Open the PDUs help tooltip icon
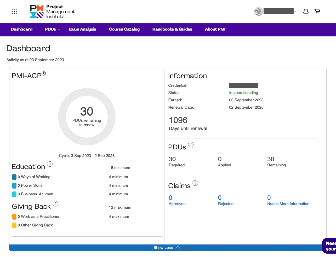 click(x=191, y=144)
